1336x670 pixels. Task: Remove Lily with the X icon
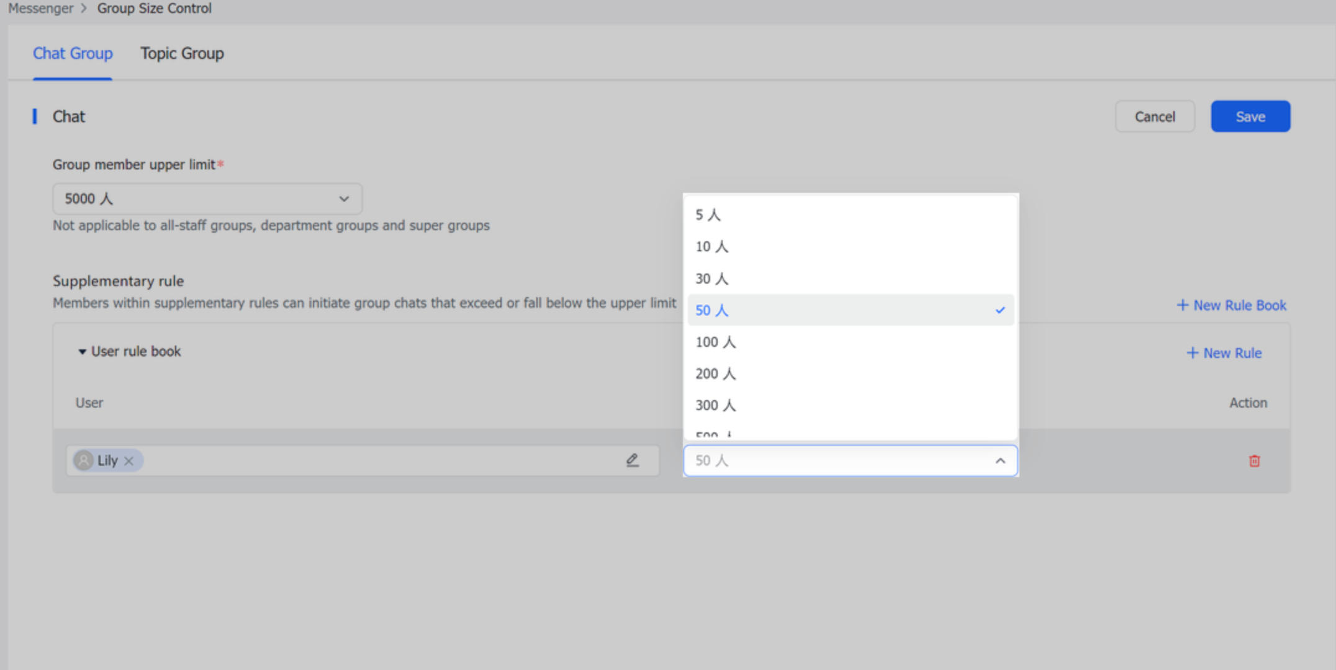129,461
